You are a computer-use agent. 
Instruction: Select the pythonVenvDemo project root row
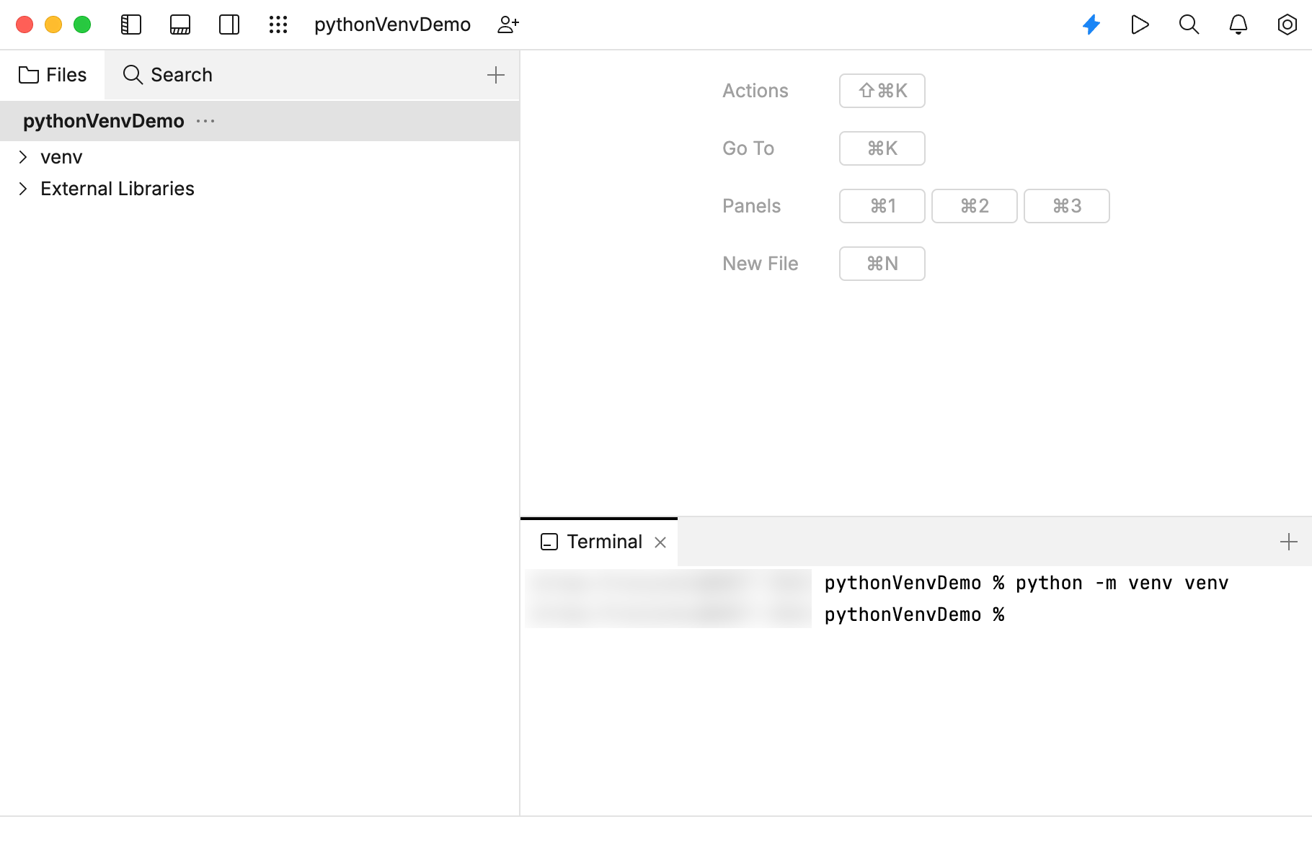pos(260,121)
